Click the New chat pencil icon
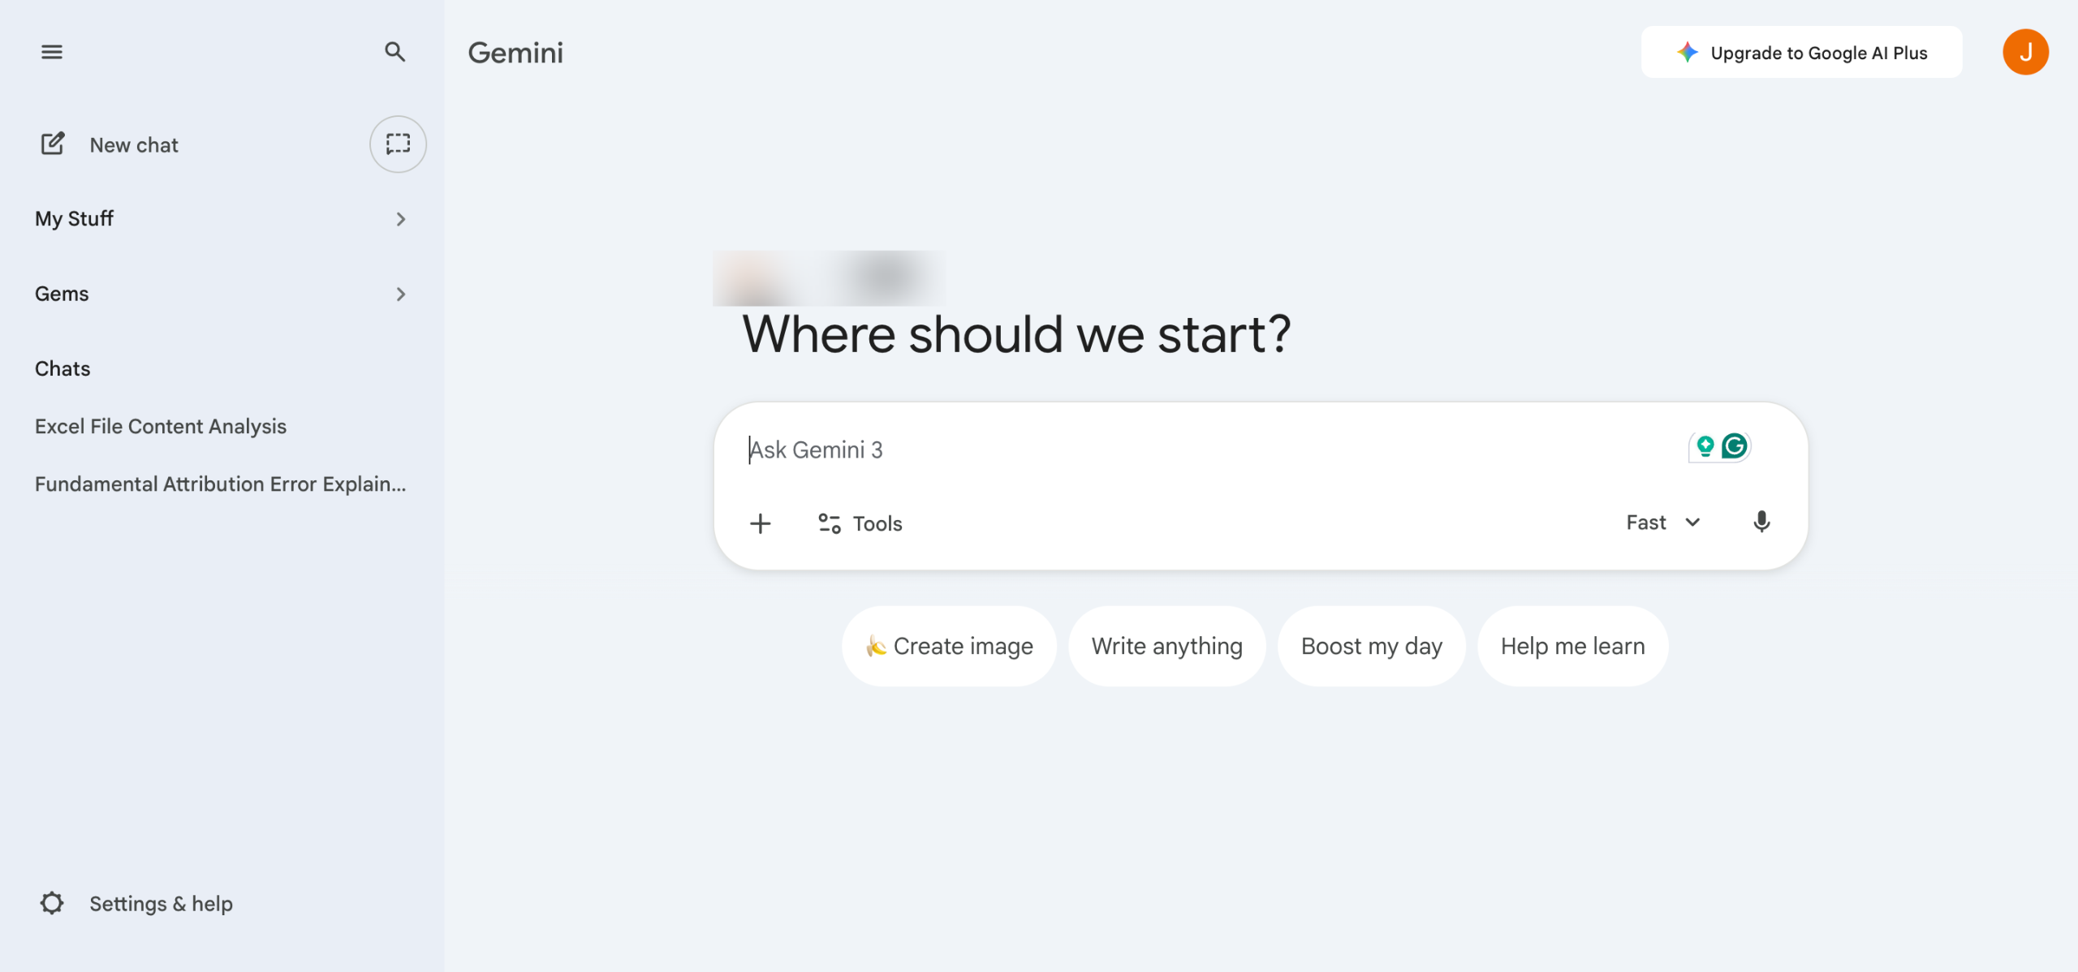The width and height of the screenshot is (2078, 972). tap(53, 144)
